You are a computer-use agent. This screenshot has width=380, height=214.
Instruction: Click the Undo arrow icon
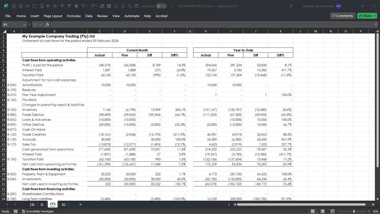pos(83,6)
